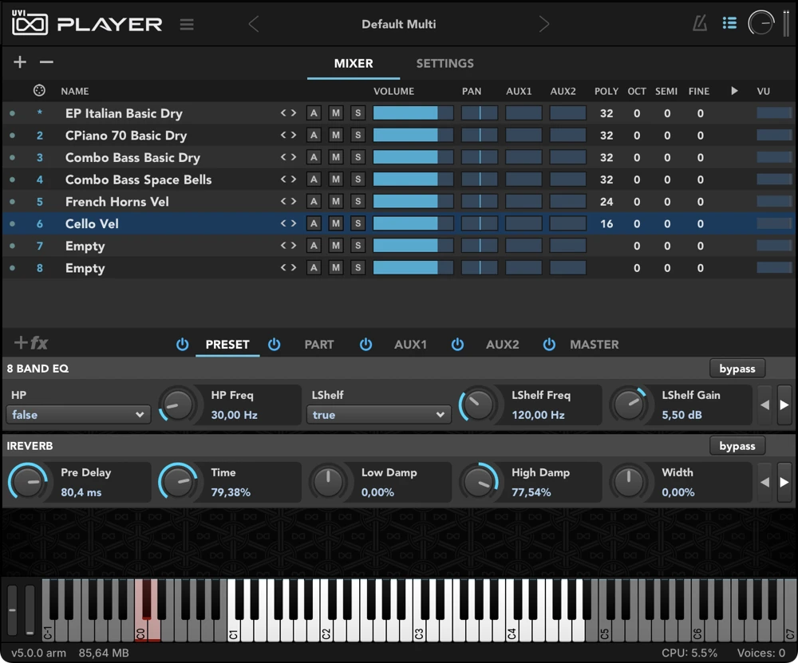Show next 8 Band EQ parameters page

pos(784,405)
